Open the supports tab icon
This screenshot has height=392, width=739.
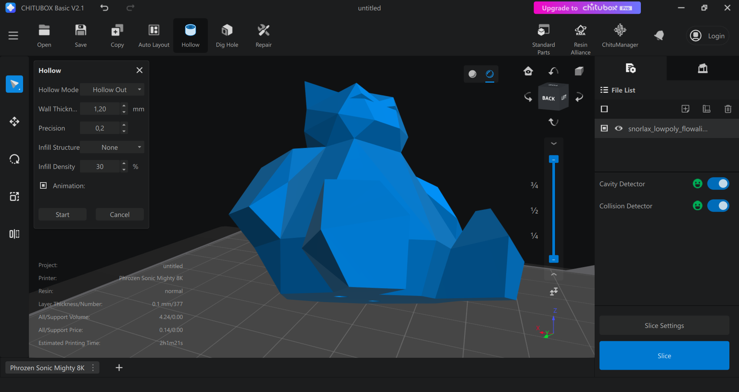pyautogui.click(x=703, y=68)
